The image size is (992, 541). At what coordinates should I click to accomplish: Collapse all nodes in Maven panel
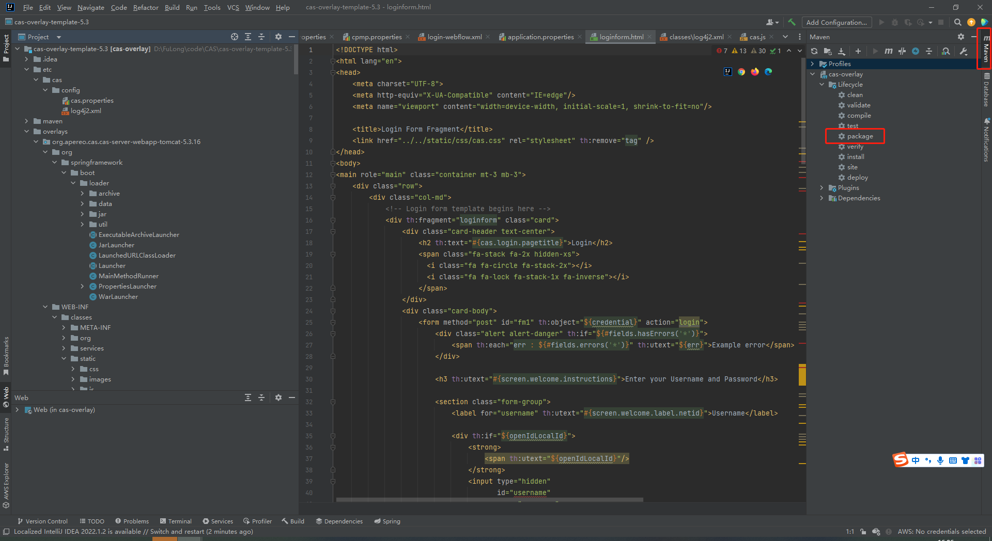point(929,51)
